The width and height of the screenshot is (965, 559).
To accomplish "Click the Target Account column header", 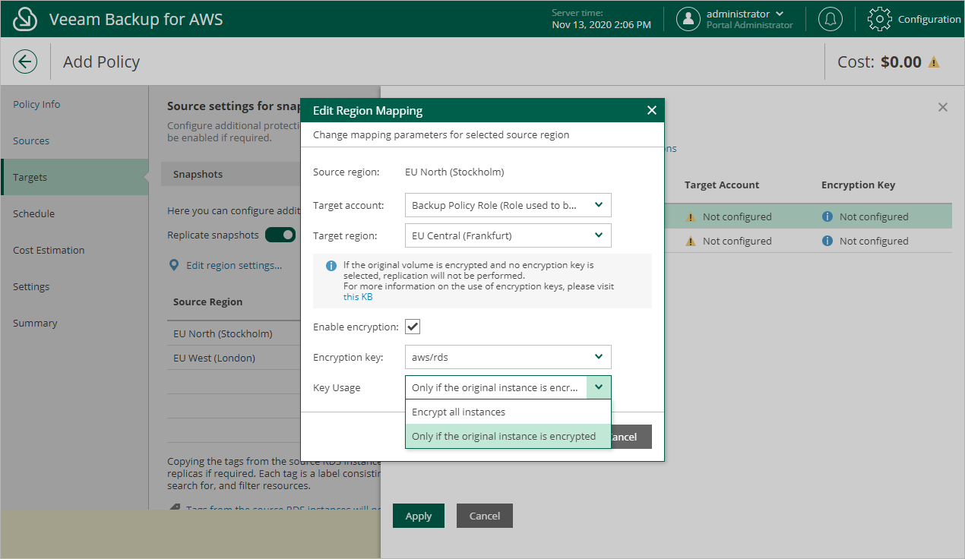I will pyautogui.click(x=722, y=185).
